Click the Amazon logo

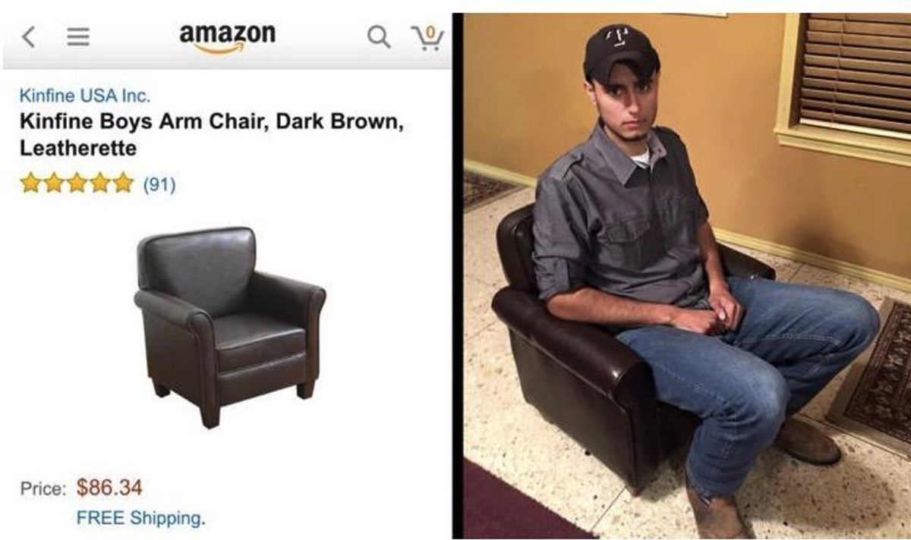[227, 38]
